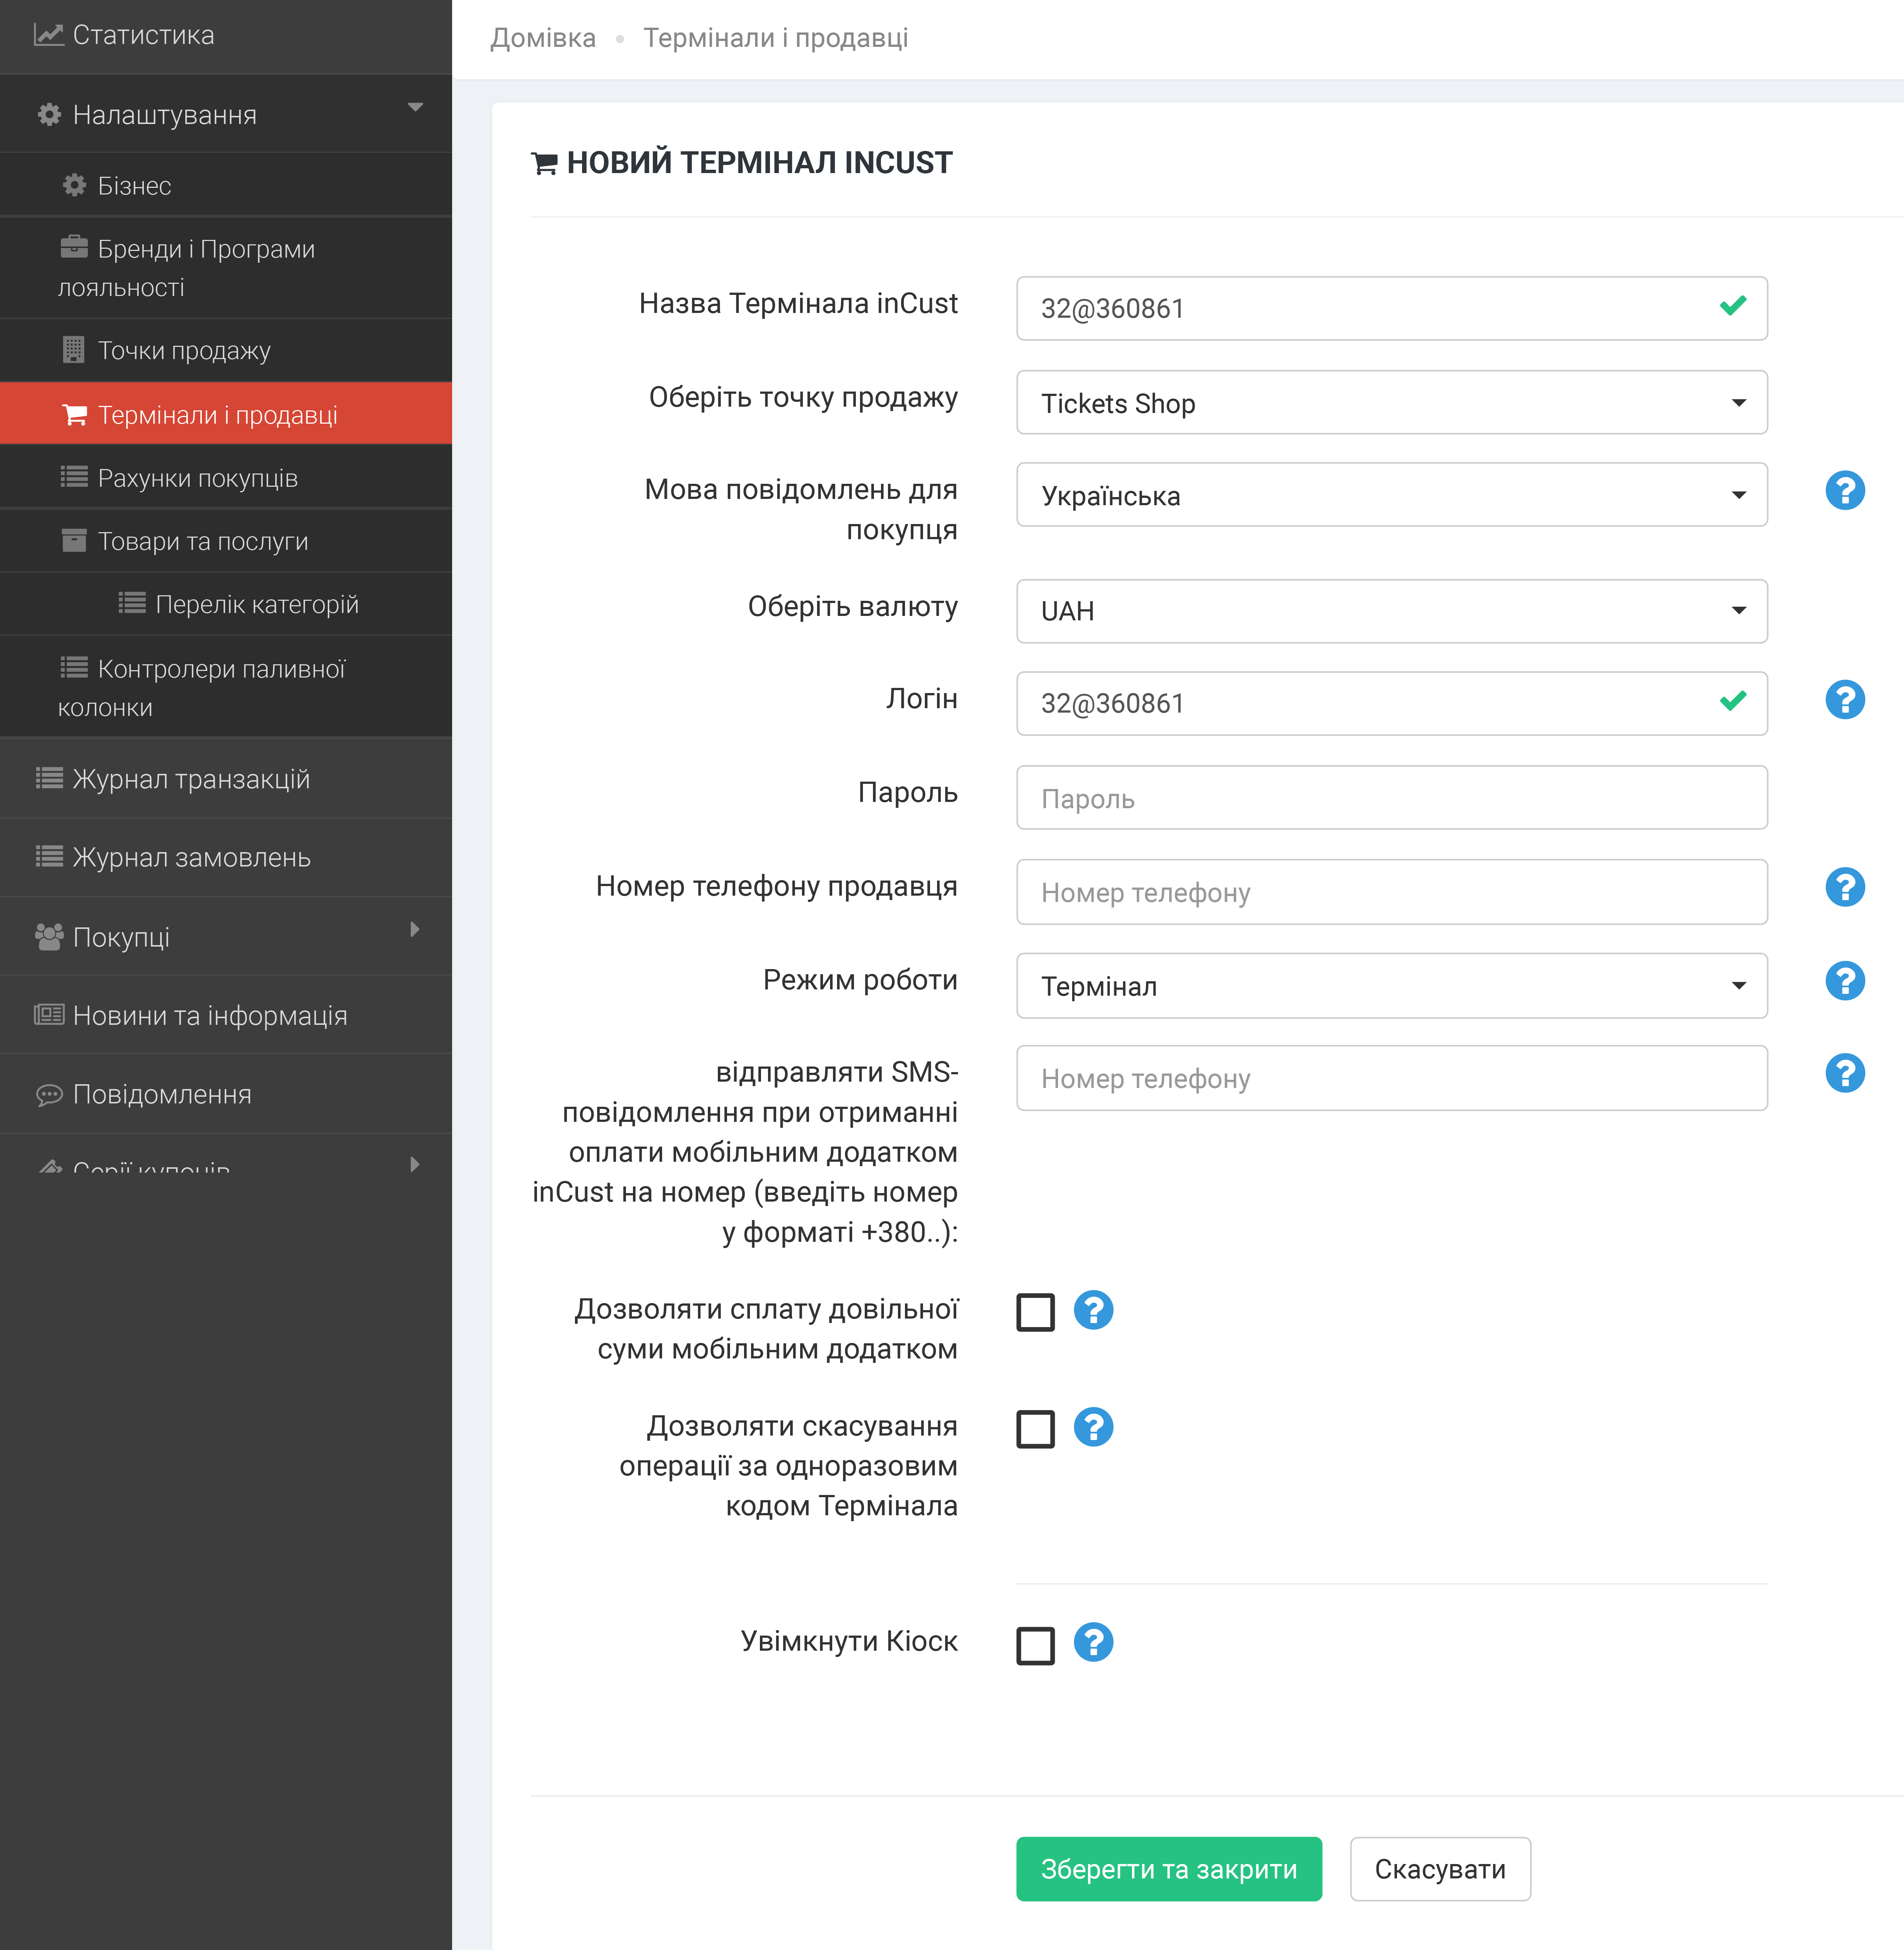Image resolution: width=1904 pixels, height=1950 pixels.
Task: Open help for Мова повідомлень для покупця
Action: tap(1845, 490)
